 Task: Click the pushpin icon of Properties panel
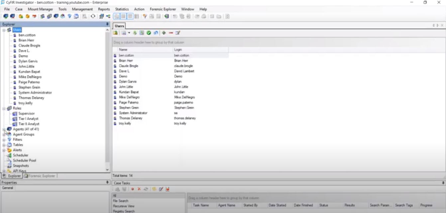pyautogui.click(x=107, y=182)
